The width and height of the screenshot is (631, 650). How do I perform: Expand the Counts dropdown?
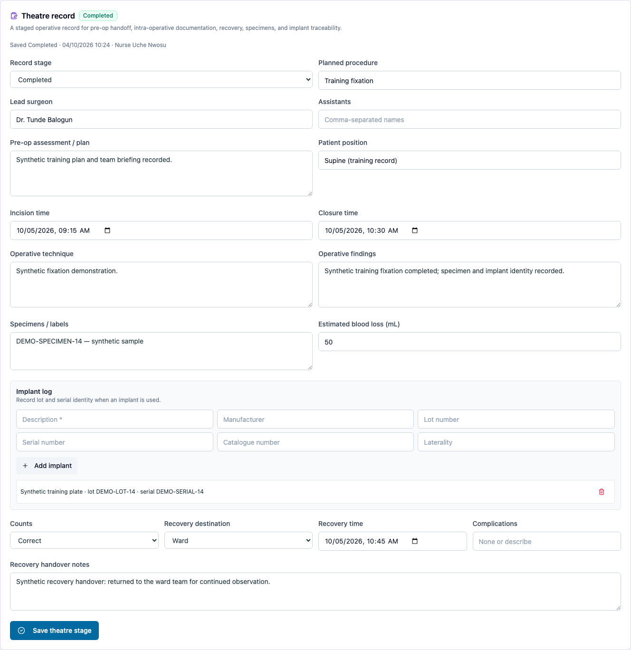[x=84, y=540]
